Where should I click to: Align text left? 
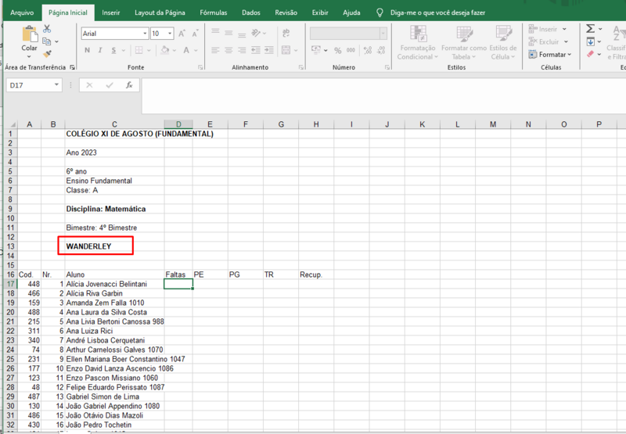(x=215, y=50)
